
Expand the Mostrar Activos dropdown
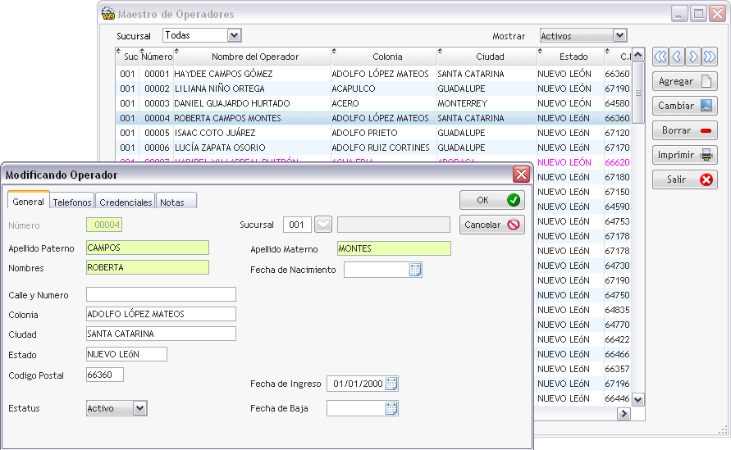(619, 35)
